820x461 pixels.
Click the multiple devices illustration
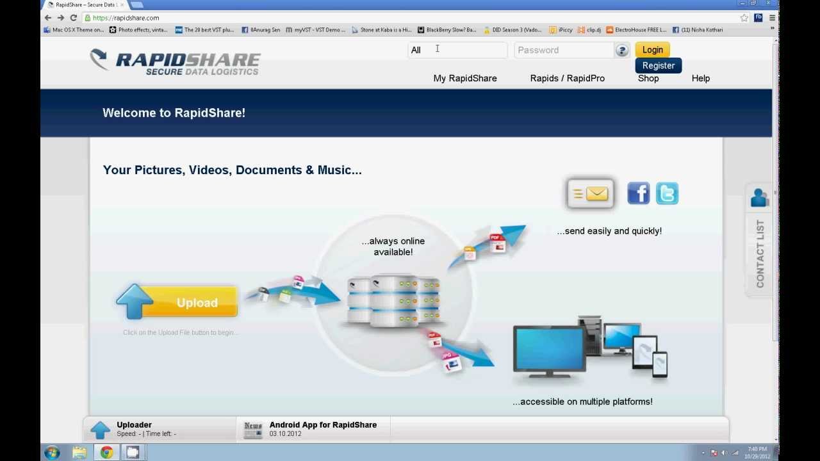tap(590, 346)
